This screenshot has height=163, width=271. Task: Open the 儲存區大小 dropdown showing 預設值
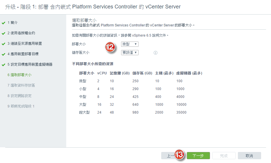[130, 53]
